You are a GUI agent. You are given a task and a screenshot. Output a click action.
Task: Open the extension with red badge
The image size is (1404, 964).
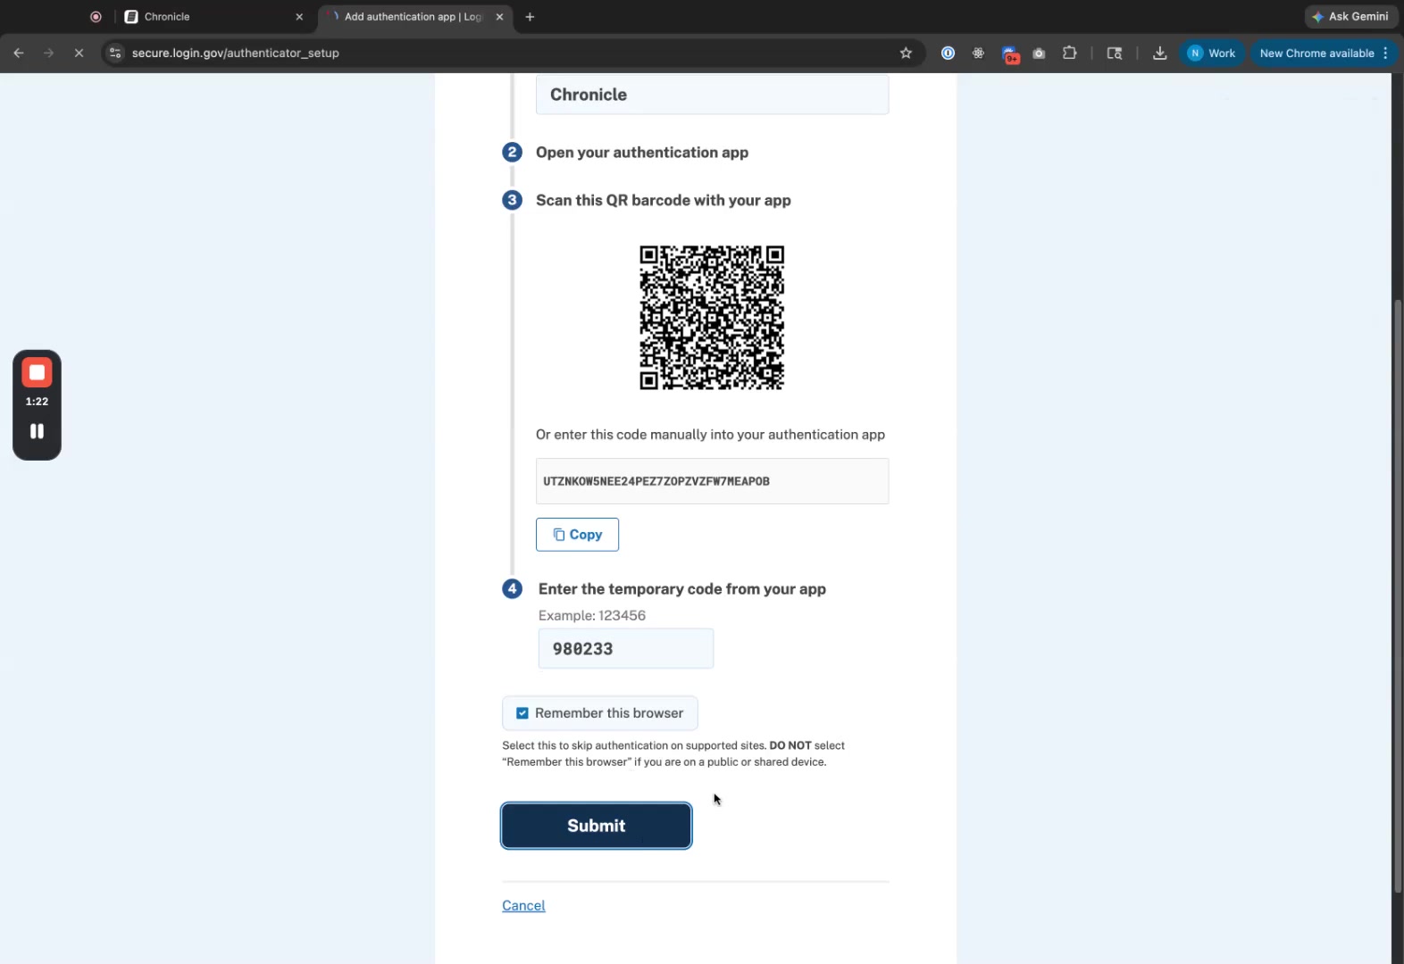coord(1010,54)
